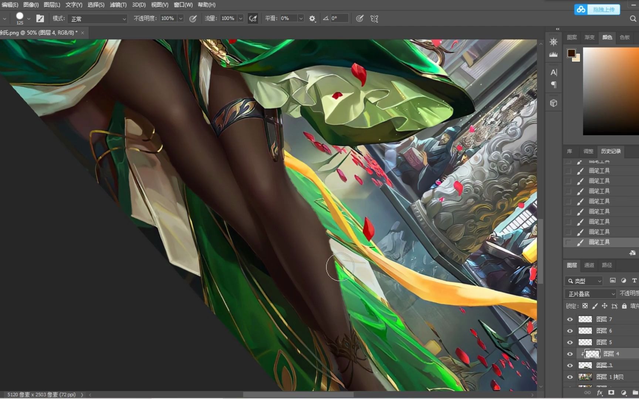Open tool preset picker arrow
639x399 pixels.
point(4,18)
